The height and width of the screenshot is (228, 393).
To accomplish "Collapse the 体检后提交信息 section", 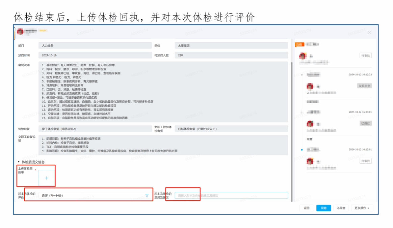I will point(19,162).
